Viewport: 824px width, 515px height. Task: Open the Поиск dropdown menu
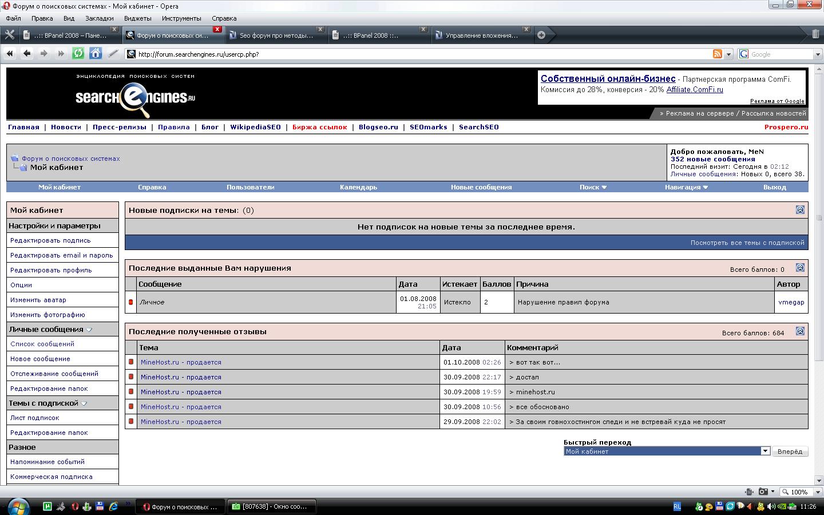[x=593, y=187]
